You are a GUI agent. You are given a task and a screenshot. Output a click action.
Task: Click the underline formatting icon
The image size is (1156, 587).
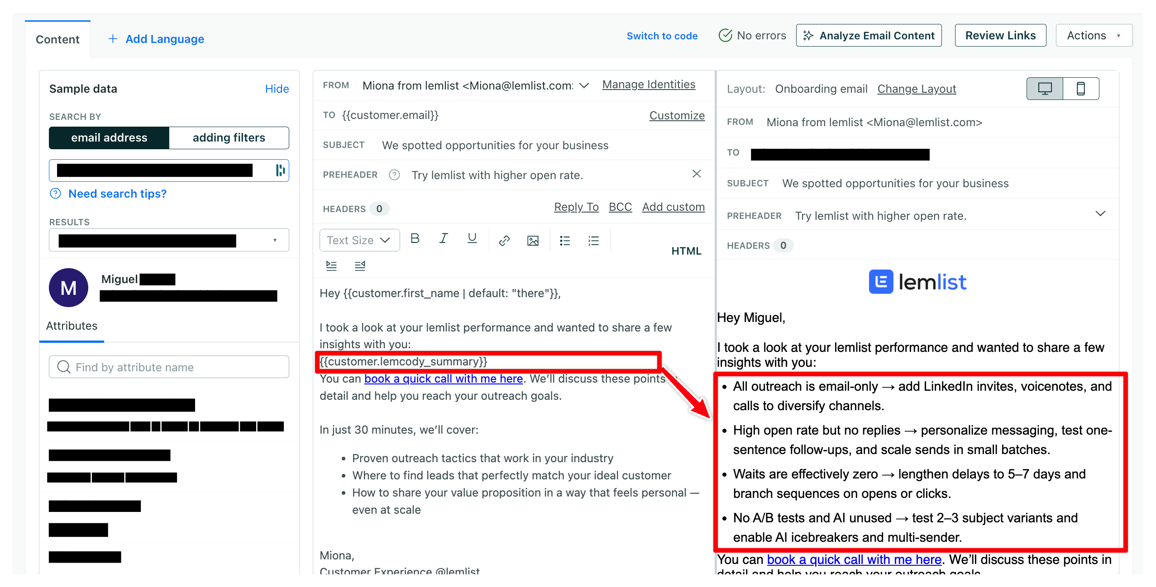tap(472, 239)
